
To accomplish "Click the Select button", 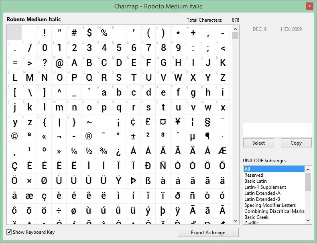I will pos(258,143).
